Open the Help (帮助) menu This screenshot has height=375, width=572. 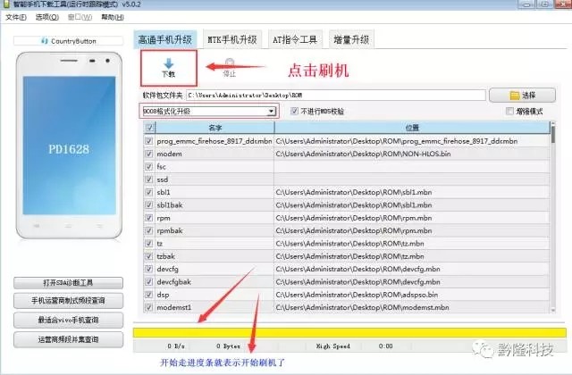click(x=113, y=17)
